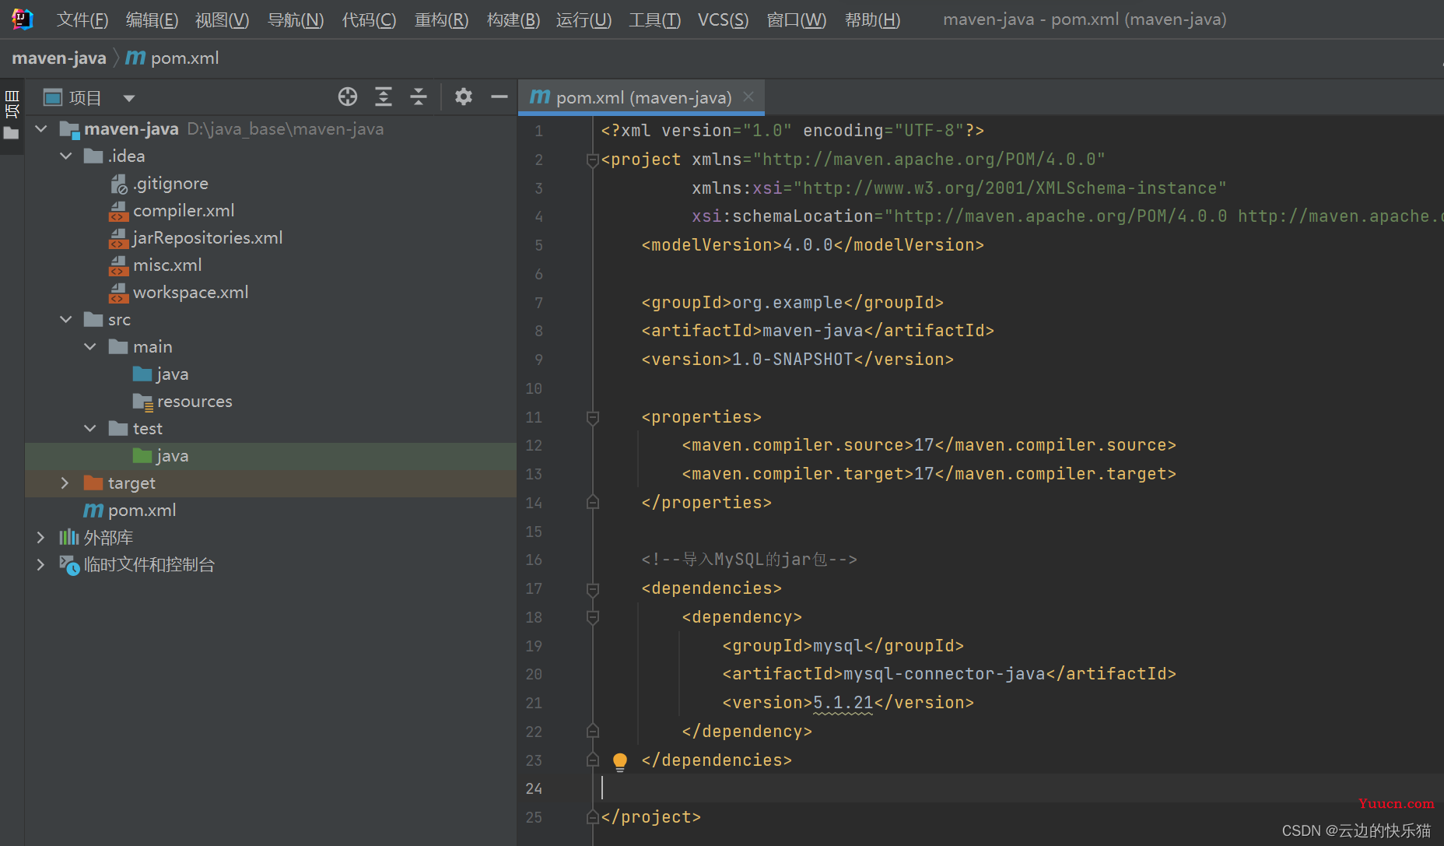Click maven-java breadcrumb in navigation bar
This screenshot has width=1444, height=846.
[59, 58]
